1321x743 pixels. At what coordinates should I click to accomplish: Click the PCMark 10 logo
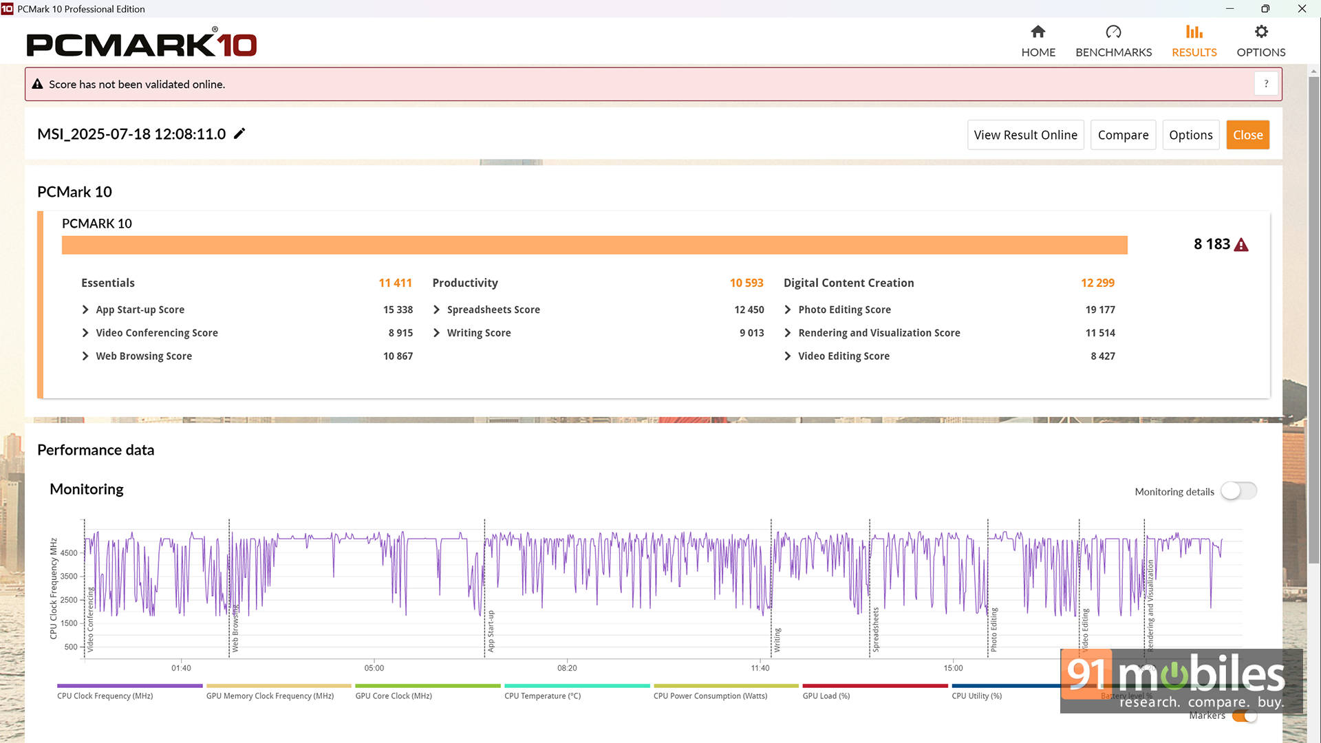coord(142,43)
